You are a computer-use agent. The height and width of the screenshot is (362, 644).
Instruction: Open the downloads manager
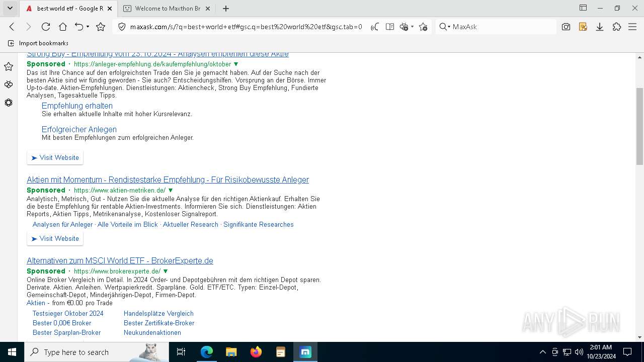click(600, 27)
